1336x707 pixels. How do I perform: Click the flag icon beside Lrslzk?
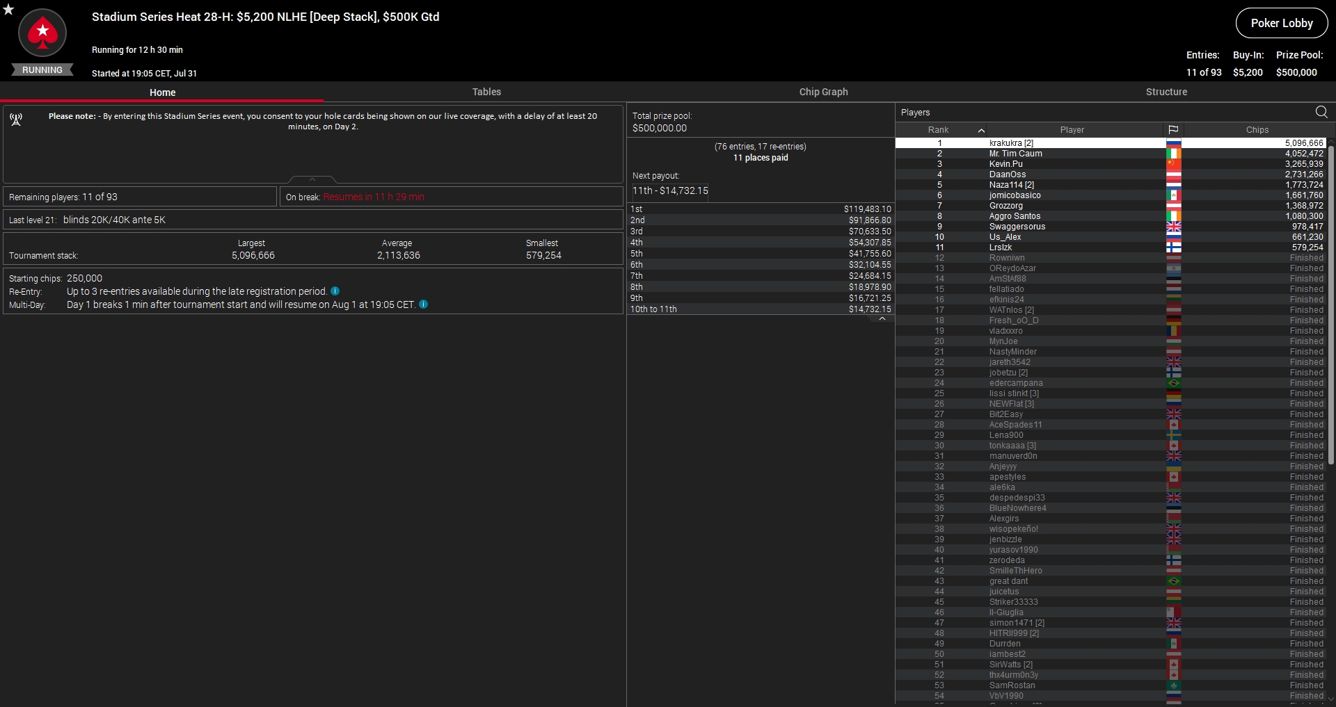click(x=1174, y=247)
